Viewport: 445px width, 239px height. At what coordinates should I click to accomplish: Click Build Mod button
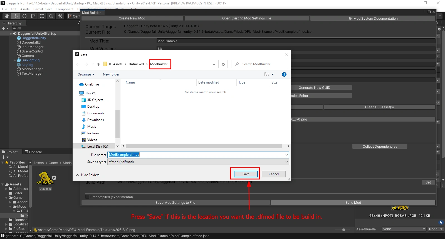(x=353, y=203)
